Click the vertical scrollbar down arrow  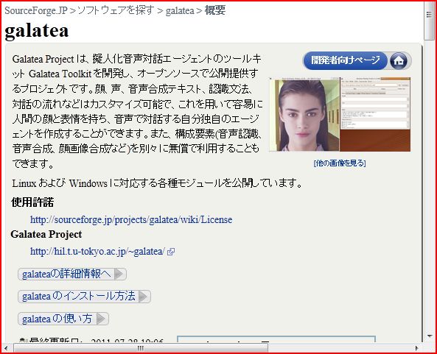click(429, 336)
